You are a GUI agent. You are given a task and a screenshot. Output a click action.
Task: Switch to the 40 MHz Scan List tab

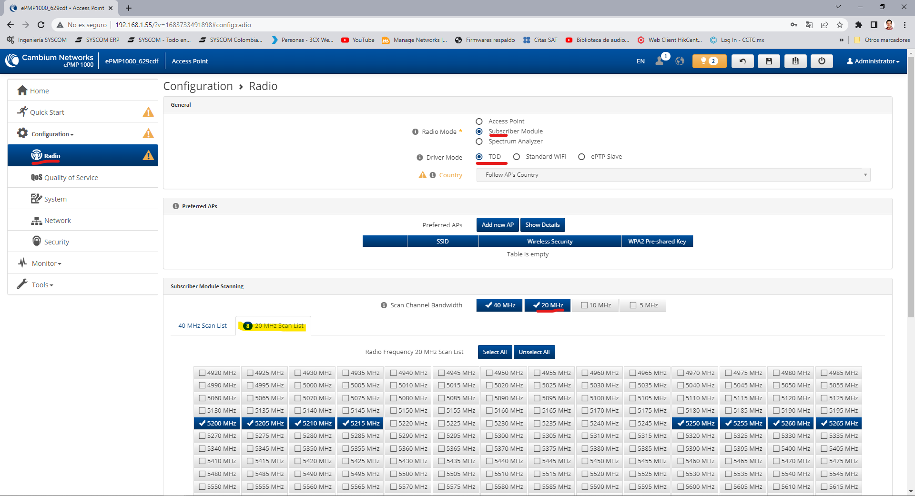tap(203, 326)
